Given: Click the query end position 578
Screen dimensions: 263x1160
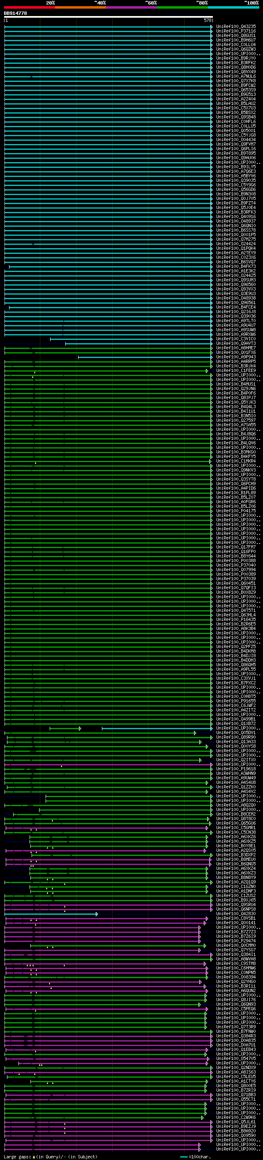Looking at the screenshot, I should pyautogui.click(x=207, y=21).
